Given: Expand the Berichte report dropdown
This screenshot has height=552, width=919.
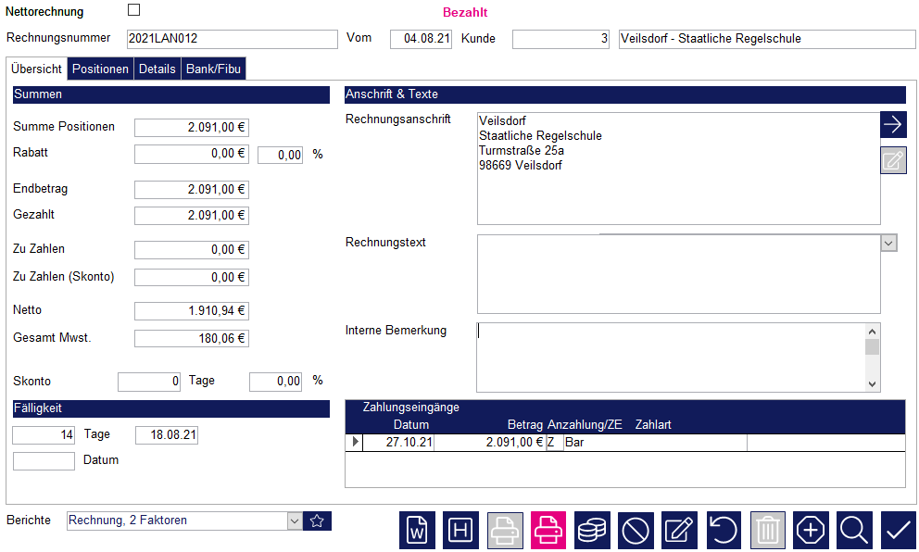Looking at the screenshot, I should 295,521.
